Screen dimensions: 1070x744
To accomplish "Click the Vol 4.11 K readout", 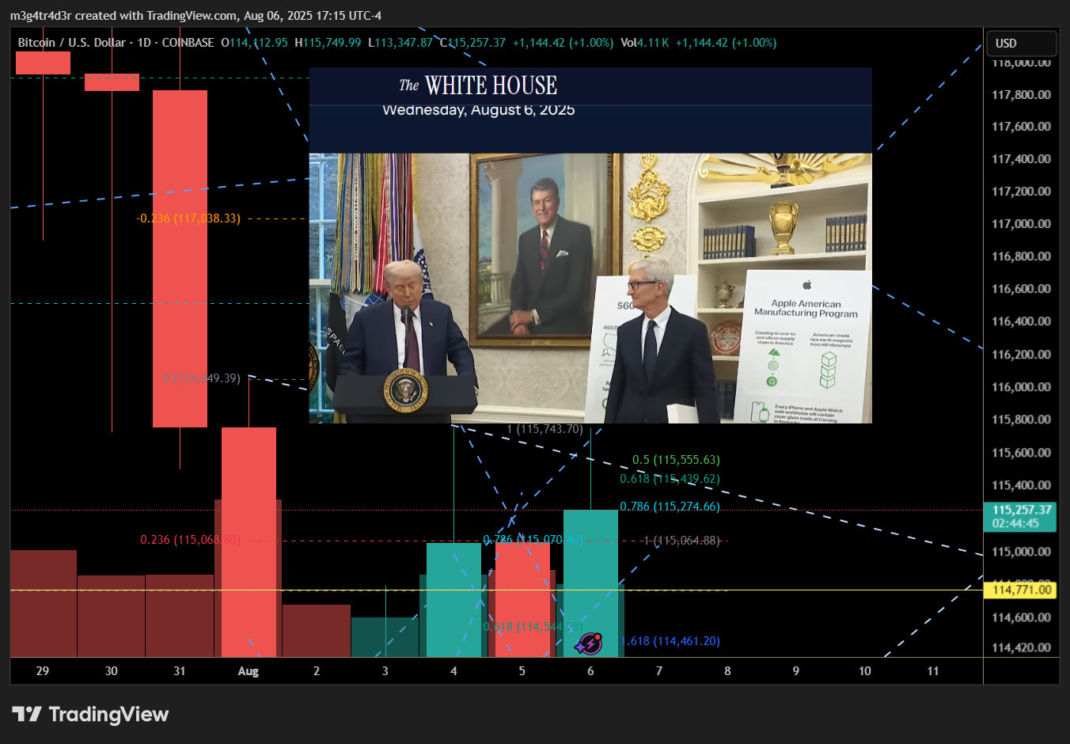I will [x=645, y=43].
